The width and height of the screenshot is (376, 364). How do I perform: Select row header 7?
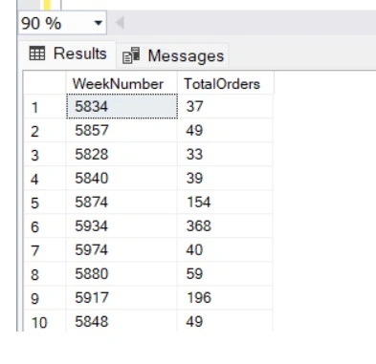[45, 249]
